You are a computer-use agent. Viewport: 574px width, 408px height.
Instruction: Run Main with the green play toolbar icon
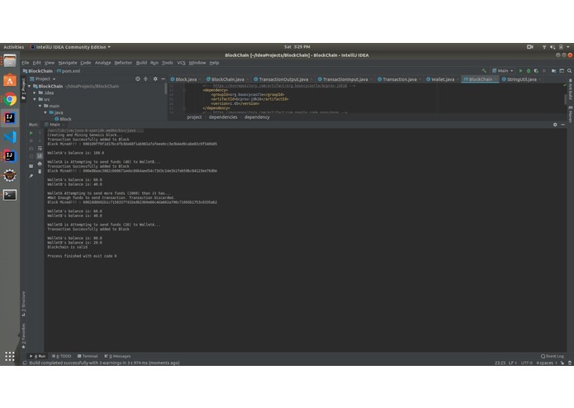pos(520,71)
